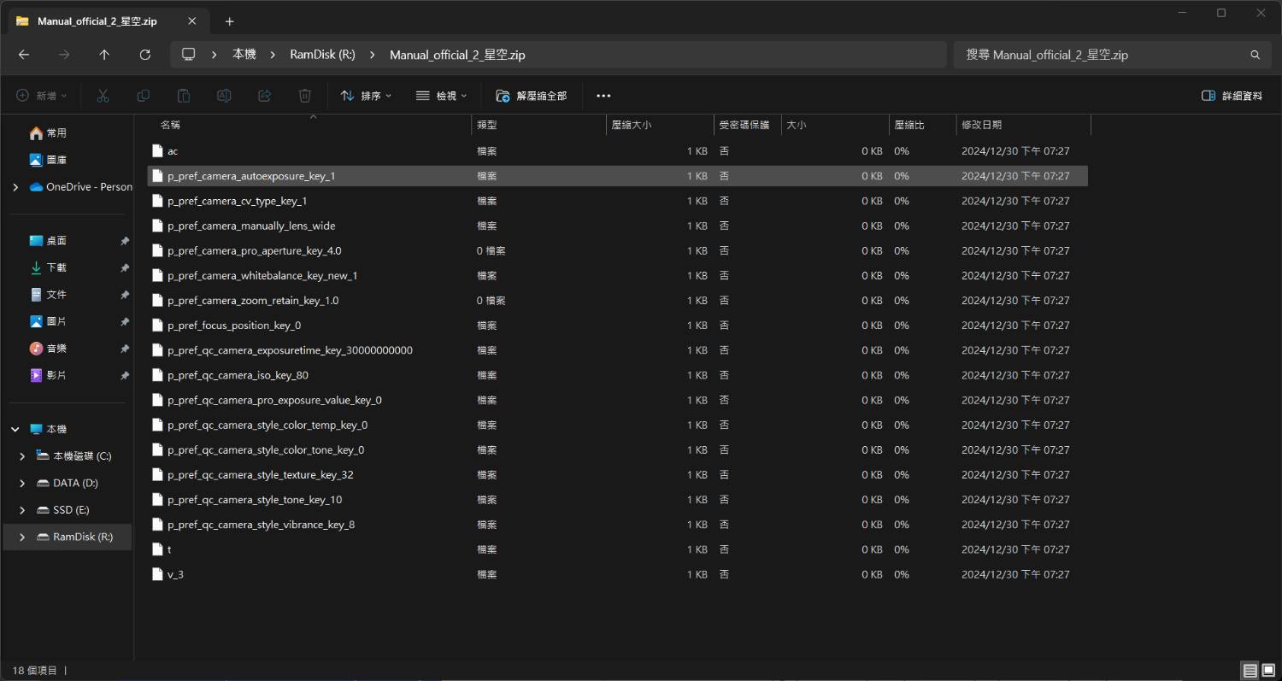Viewport: 1282px width, 681px height.
Task: Click Manual_official_2_星空.zip breadcrumb
Action: 457,55
